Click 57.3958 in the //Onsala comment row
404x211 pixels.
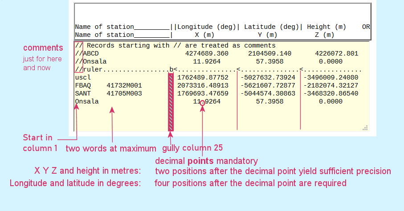coord(270,61)
